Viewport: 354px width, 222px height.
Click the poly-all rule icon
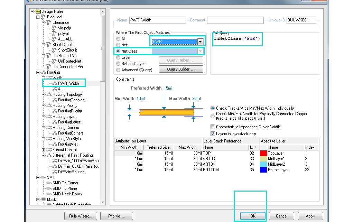point(54,34)
